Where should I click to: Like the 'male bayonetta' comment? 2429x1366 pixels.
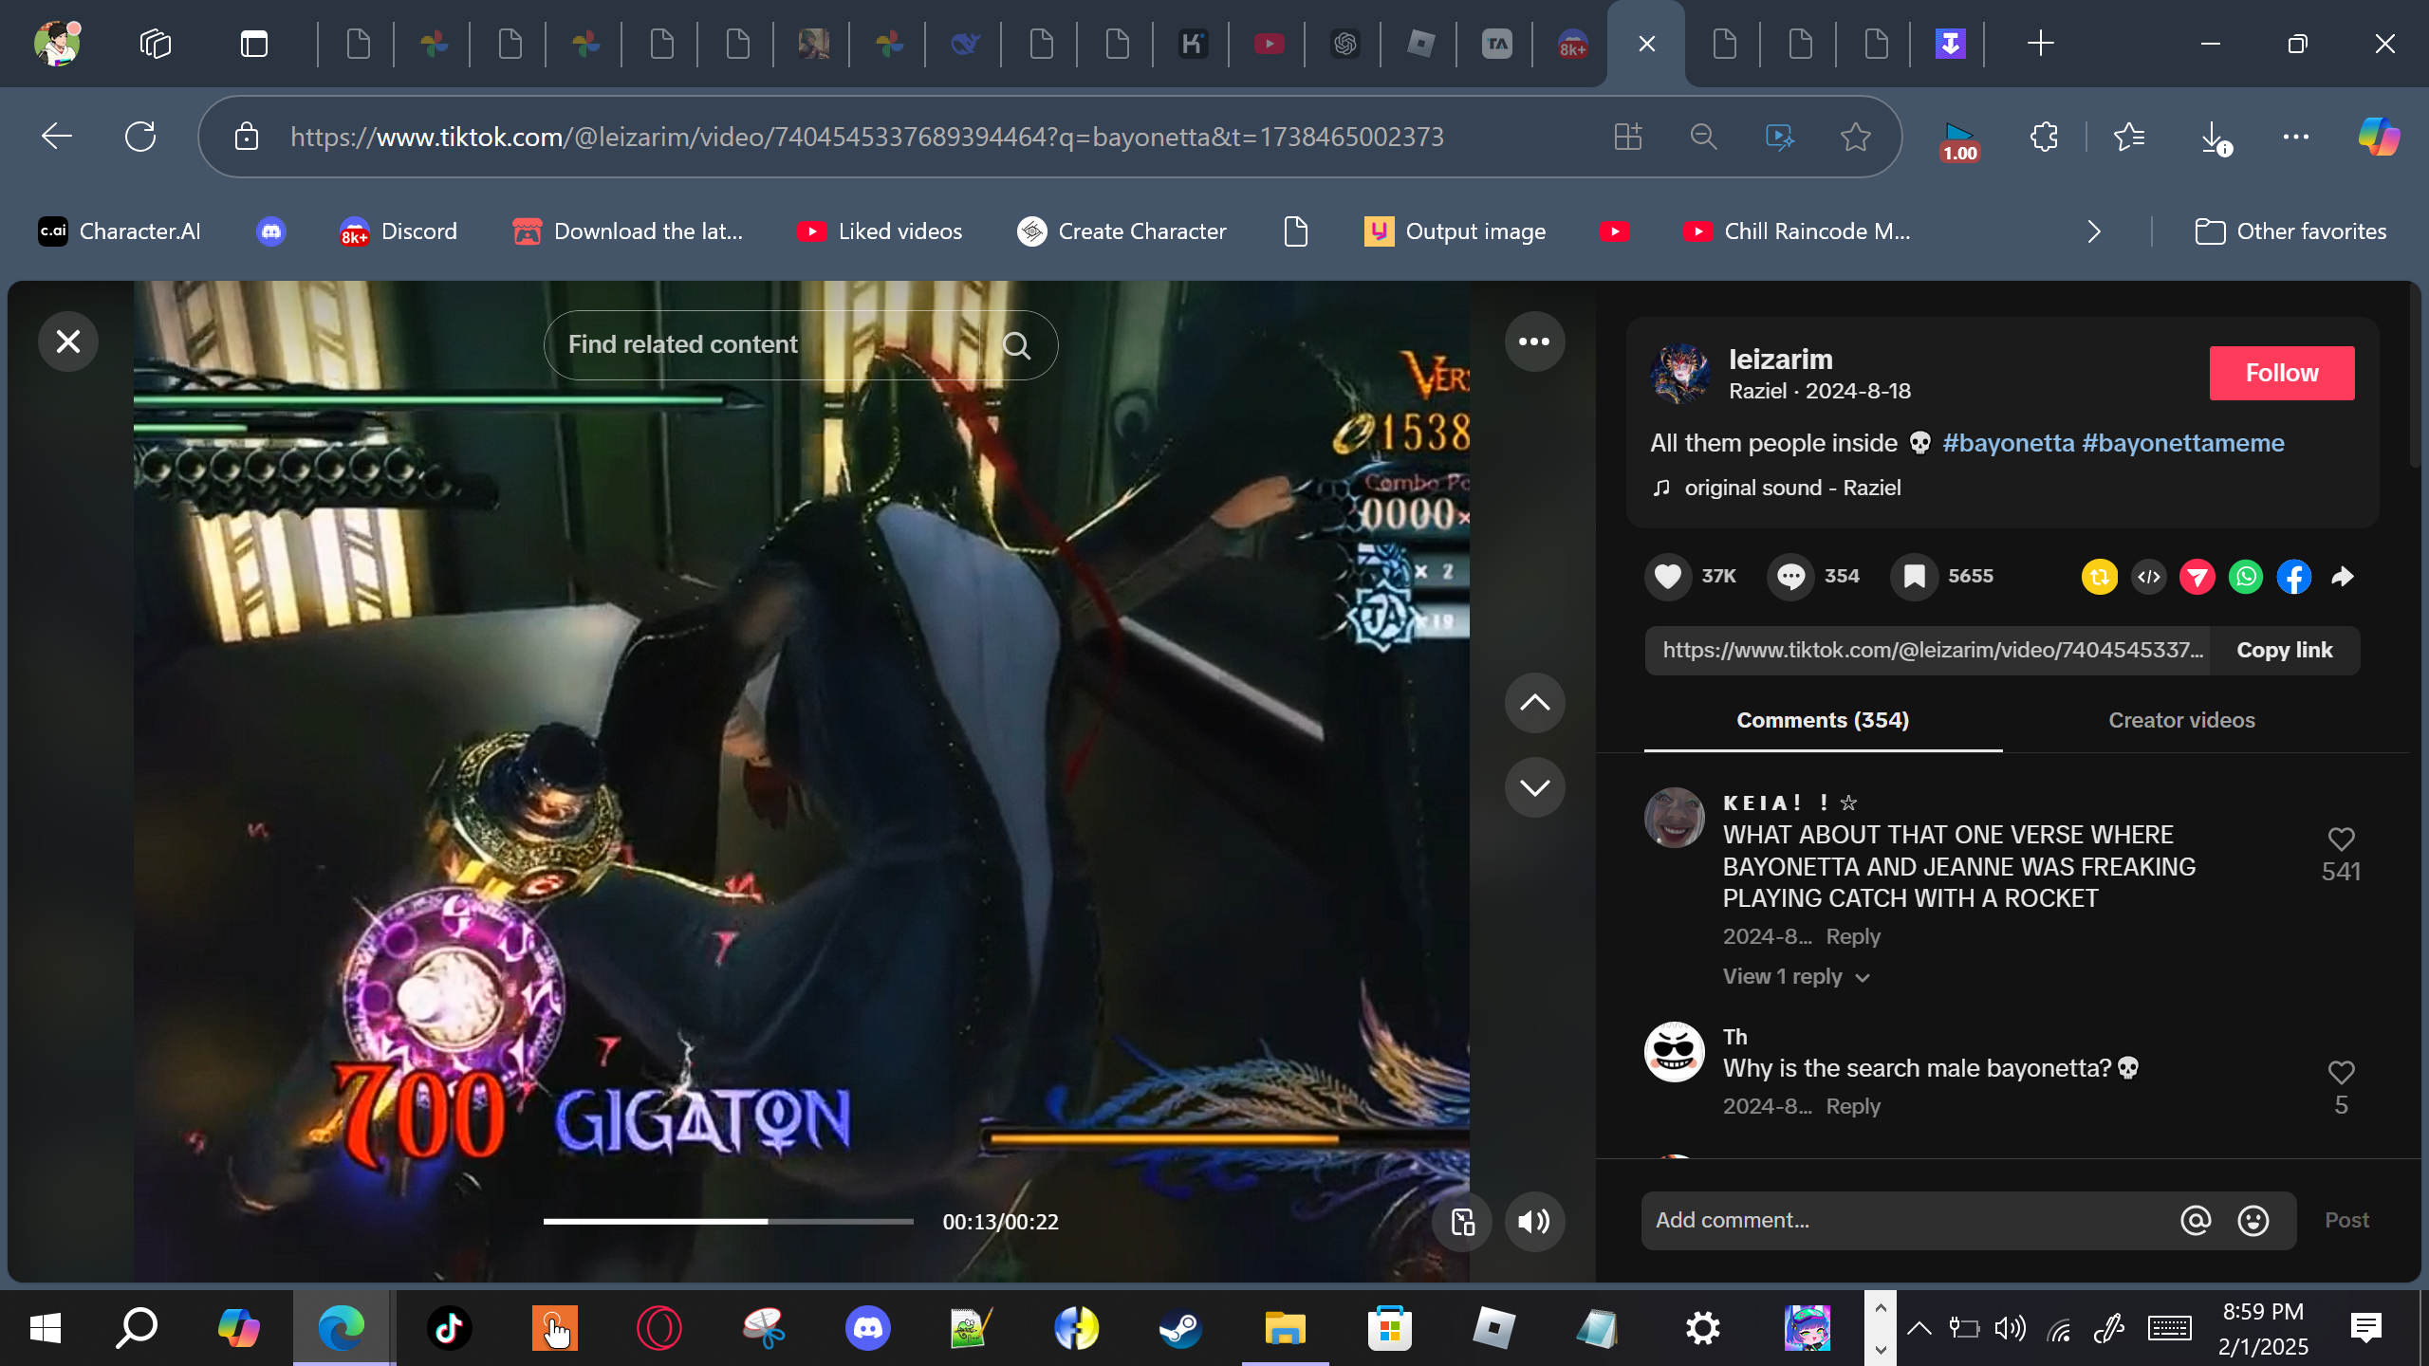pyautogui.click(x=2341, y=1072)
